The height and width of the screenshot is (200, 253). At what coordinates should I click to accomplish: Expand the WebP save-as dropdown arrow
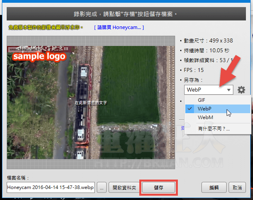229,90
